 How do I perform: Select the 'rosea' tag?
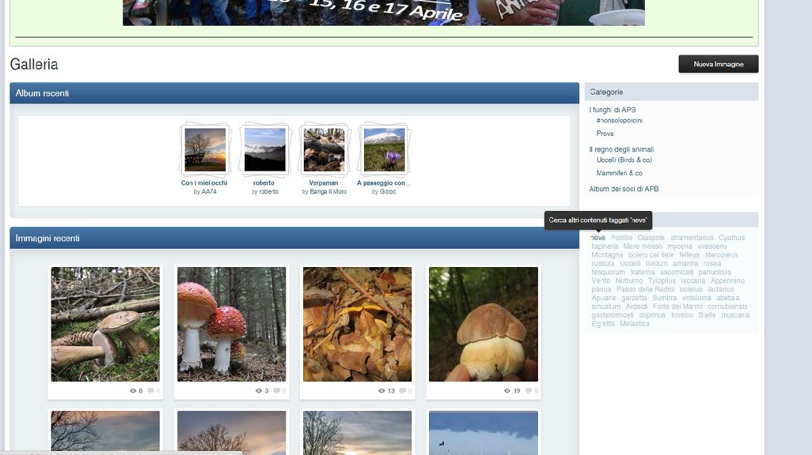[x=713, y=264]
